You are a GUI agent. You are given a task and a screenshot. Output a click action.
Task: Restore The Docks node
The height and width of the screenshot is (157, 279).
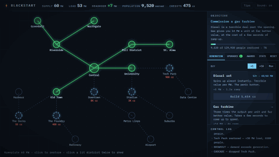pos(19,115)
